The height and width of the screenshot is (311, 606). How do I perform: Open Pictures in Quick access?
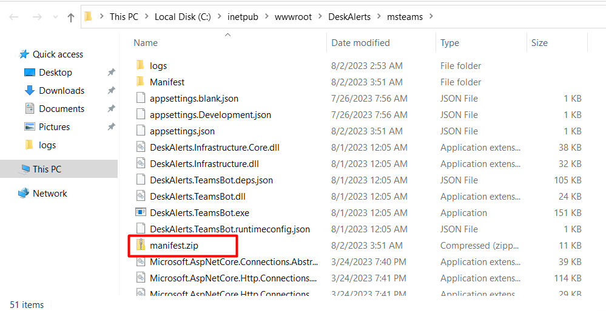(x=54, y=127)
